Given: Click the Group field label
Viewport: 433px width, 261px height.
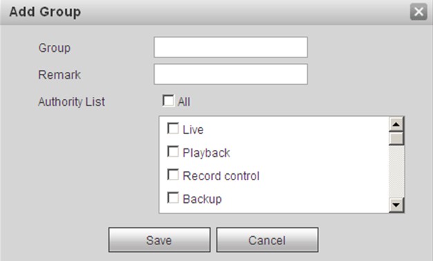Looking at the screenshot, I should [x=55, y=48].
